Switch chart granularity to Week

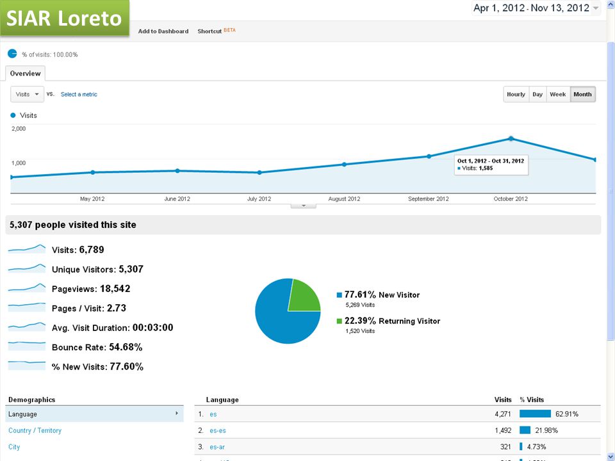(x=558, y=94)
